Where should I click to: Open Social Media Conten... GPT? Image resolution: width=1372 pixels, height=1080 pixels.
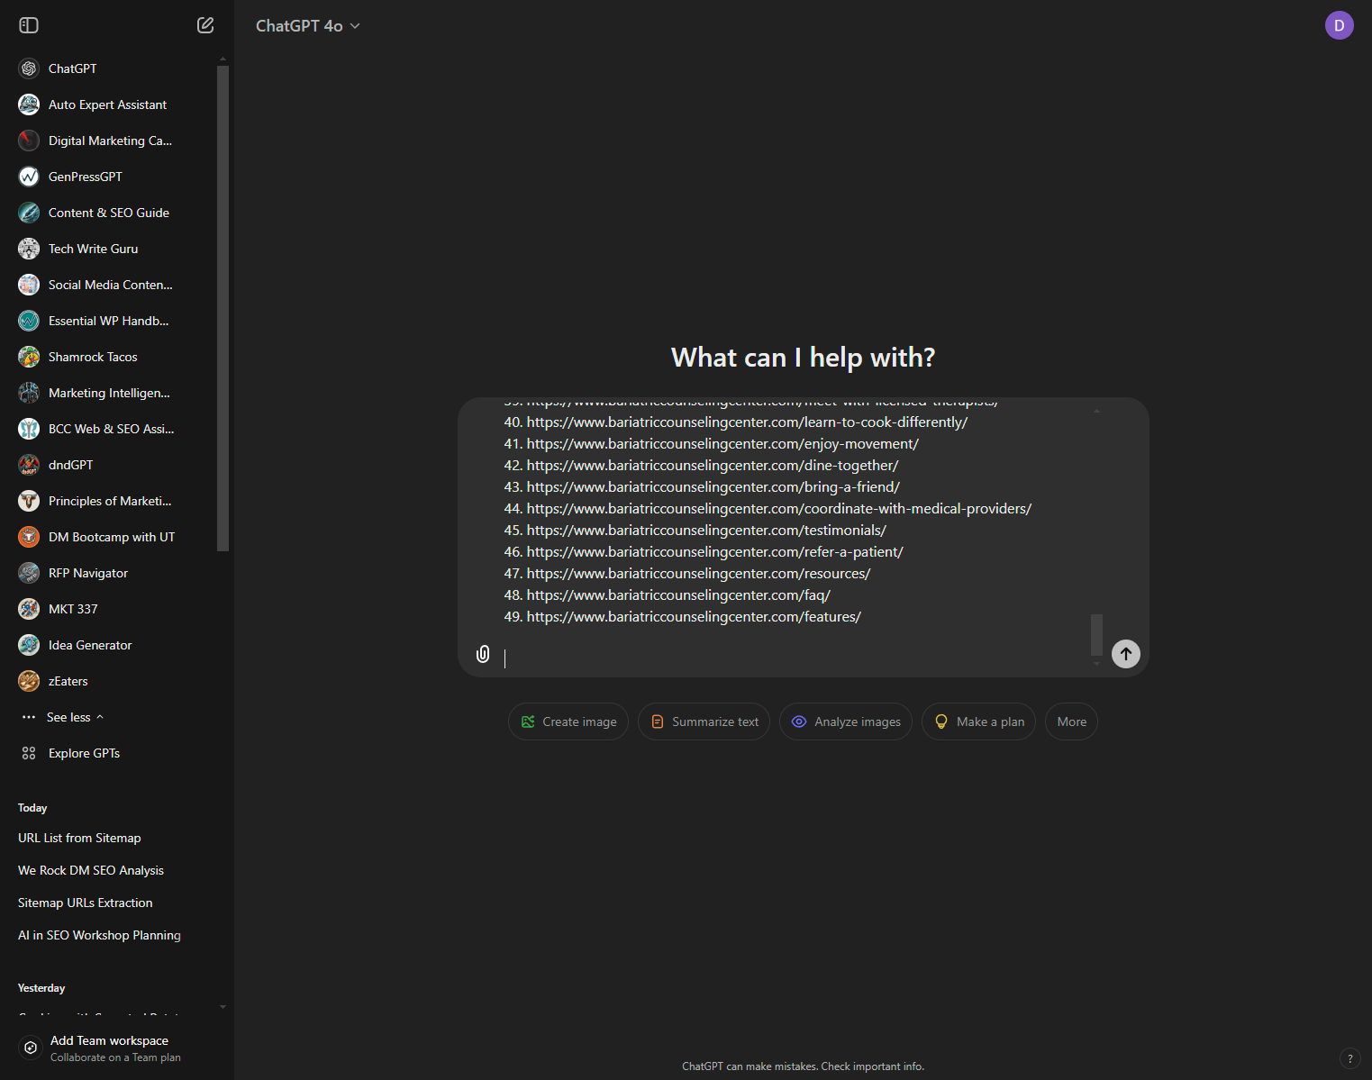[111, 285]
